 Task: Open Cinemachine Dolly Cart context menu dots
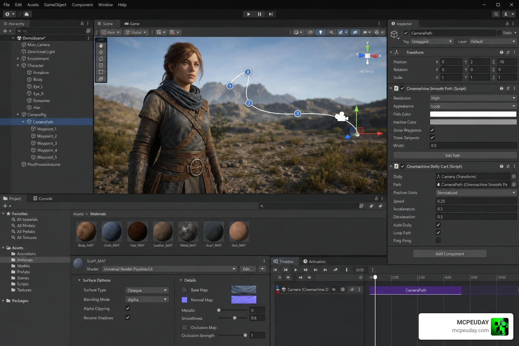514,167
